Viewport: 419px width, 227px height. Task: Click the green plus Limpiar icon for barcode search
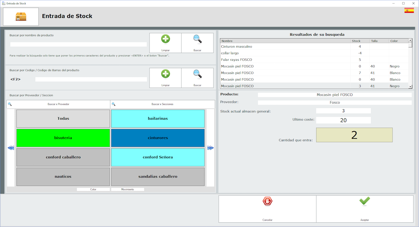coord(165,74)
